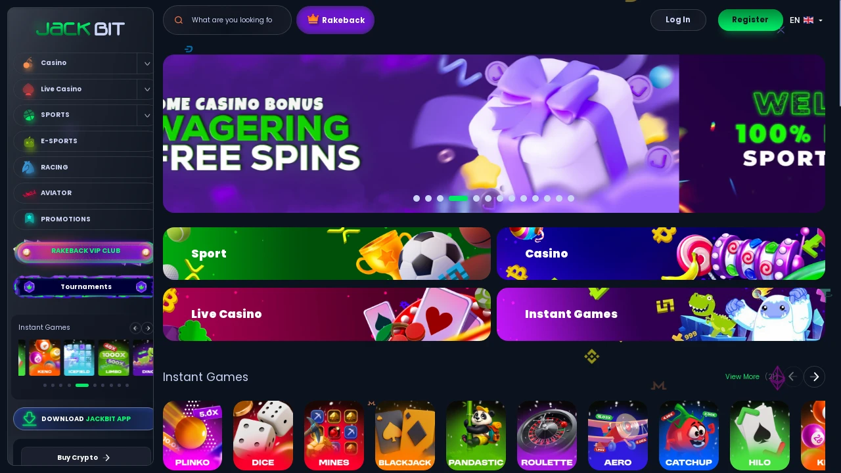The height and width of the screenshot is (473, 841).
Task: Open the EN language dropdown
Action: point(806,20)
